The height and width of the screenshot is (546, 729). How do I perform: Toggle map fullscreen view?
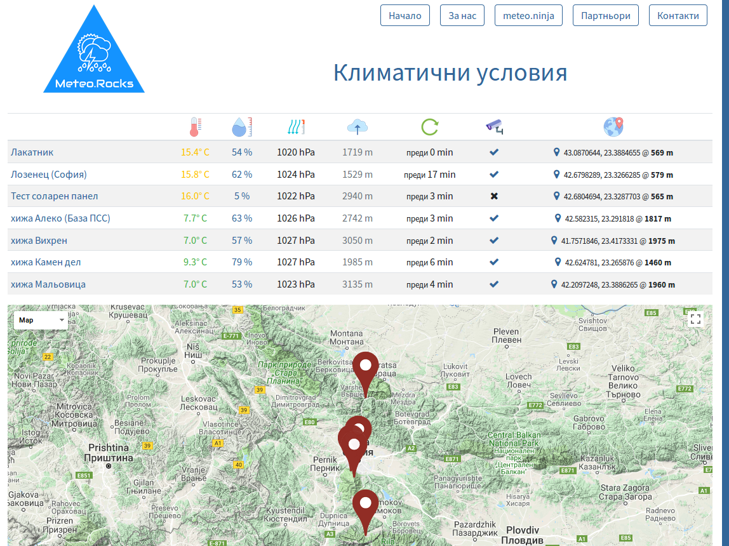[x=695, y=319]
